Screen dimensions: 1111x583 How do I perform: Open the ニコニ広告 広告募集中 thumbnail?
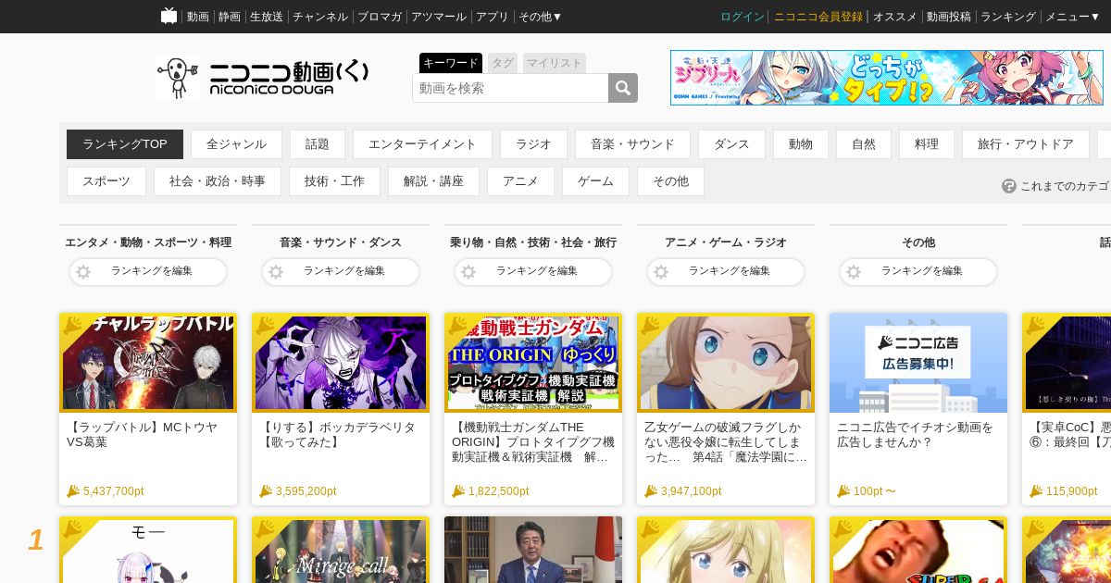918,363
